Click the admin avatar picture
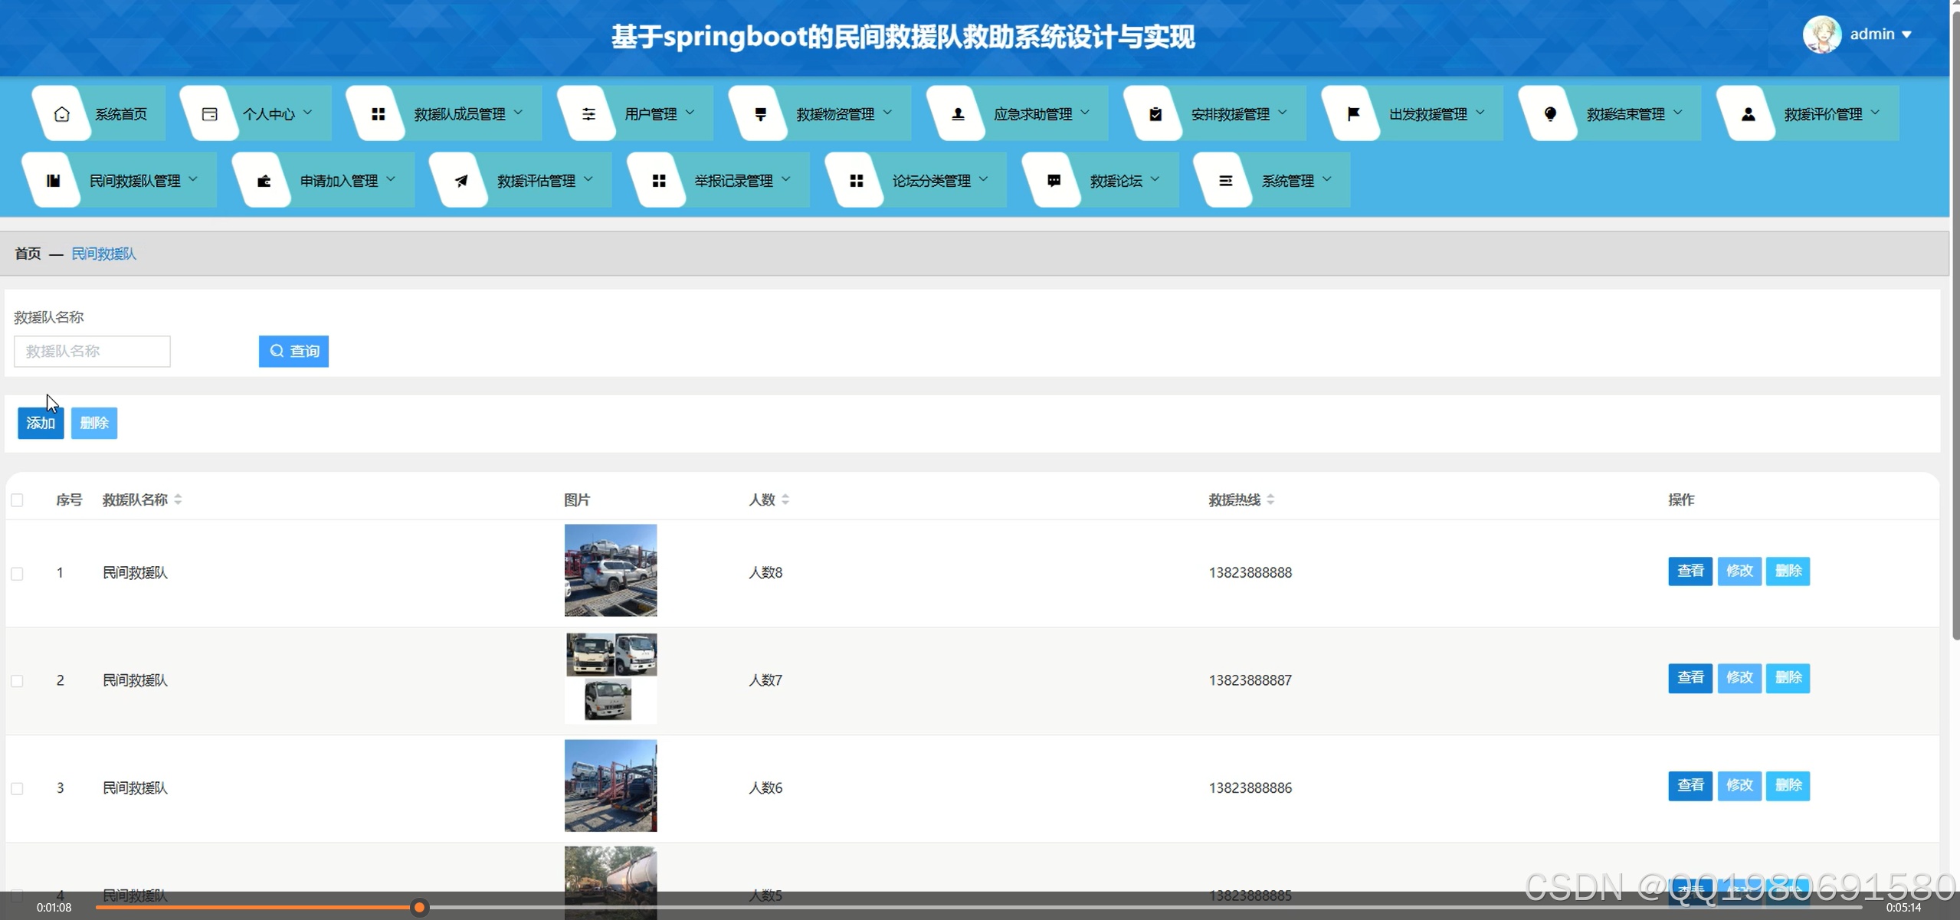The image size is (1960, 920). point(1821,34)
